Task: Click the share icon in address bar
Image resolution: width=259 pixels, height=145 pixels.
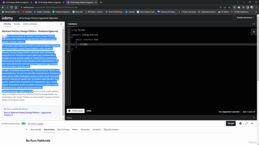Action: coord(225,7)
